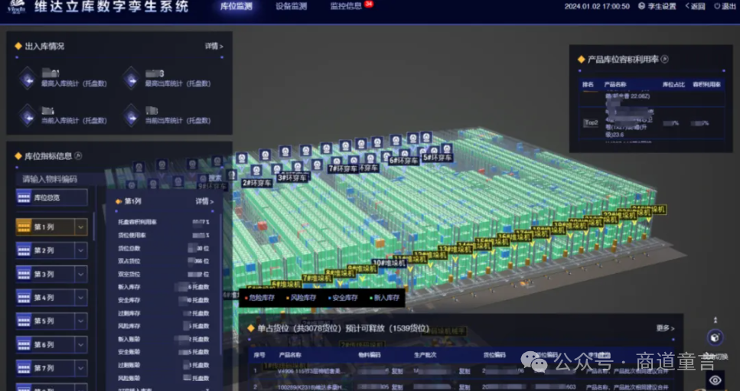Toggle the eye visibility button
The height and width of the screenshot is (391, 740).
[x=716, y=380]
